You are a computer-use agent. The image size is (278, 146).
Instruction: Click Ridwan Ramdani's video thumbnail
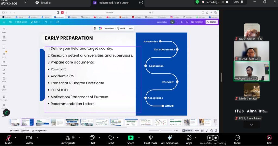[251, 51]
